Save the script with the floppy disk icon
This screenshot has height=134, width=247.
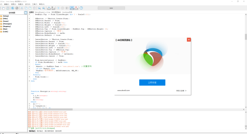point(7,8)
